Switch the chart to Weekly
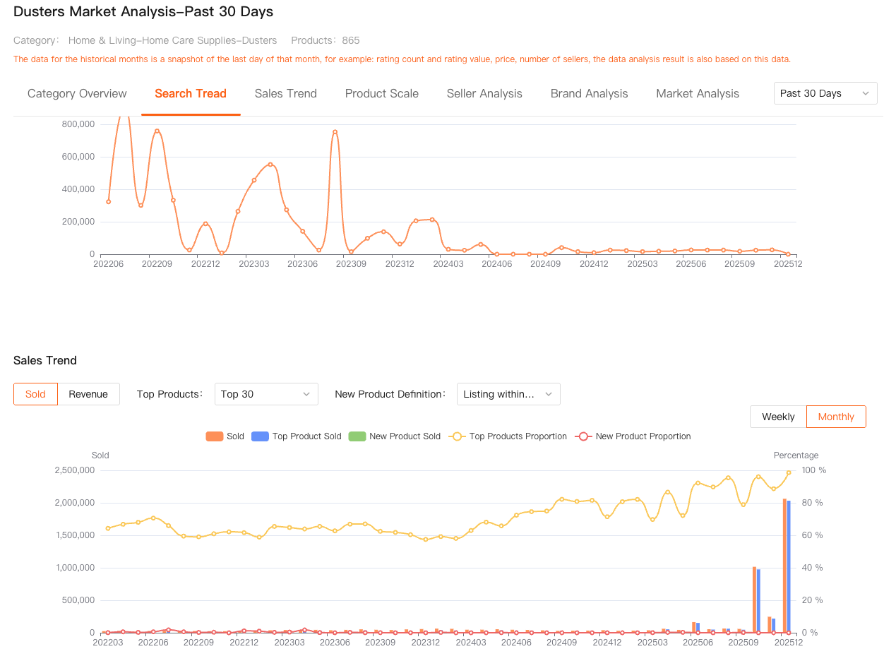This screenshot has height=661, width=896. pyautogui.click(x=778, y=417)
